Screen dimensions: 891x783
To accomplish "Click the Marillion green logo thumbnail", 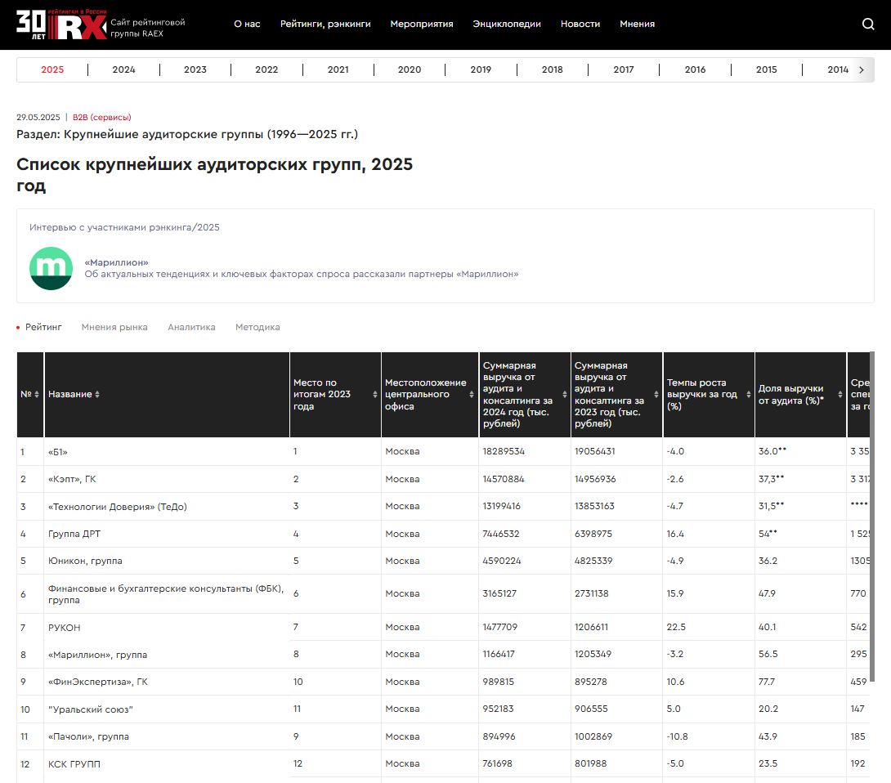I will [51, 268].
